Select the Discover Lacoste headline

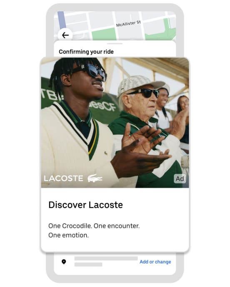(85, 205)
